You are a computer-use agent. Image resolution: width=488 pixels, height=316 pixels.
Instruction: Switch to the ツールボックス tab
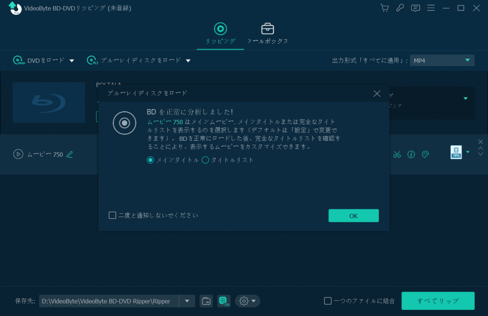[267, 33]
